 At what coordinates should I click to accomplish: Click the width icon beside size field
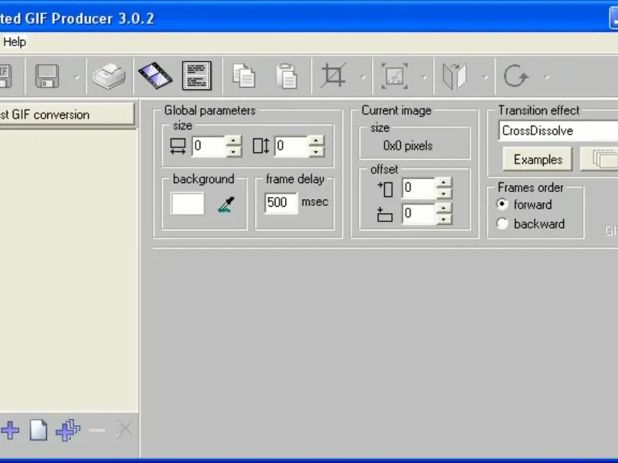click(178, 146)
